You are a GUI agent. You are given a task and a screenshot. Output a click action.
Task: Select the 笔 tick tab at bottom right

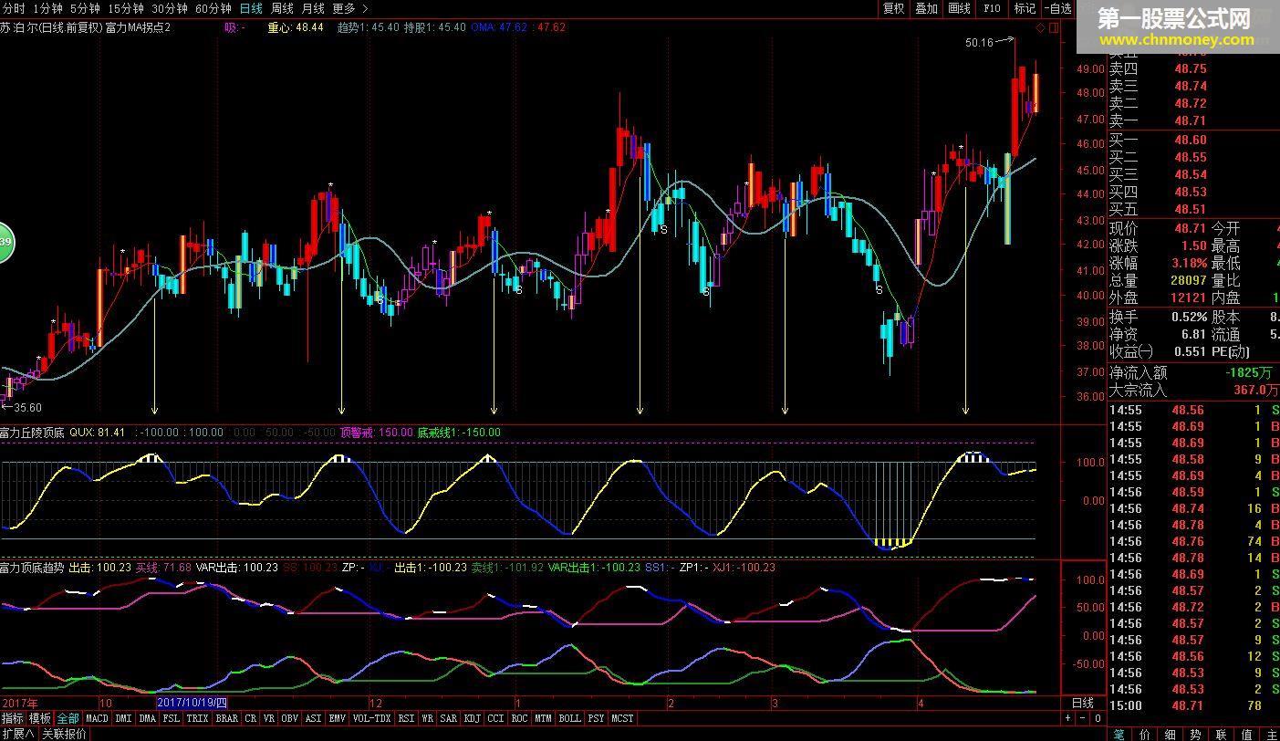pyautogui.click(x=1120, y=734)
